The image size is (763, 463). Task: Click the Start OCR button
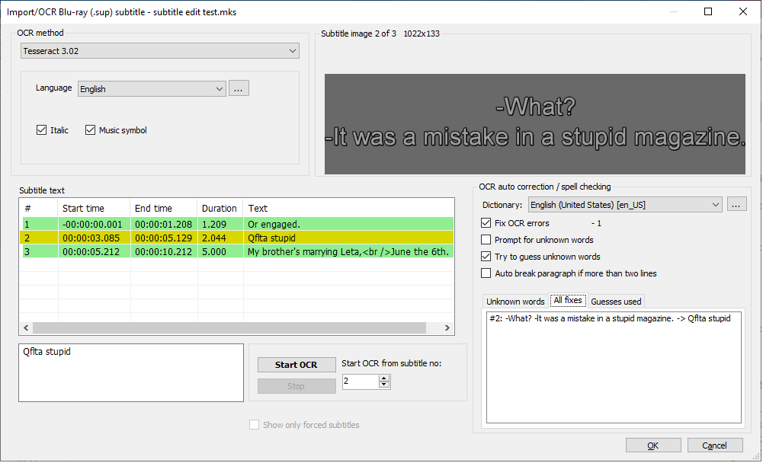(297, 365)
